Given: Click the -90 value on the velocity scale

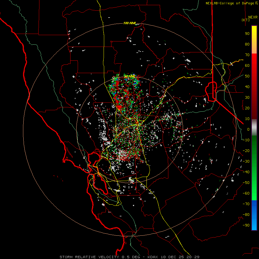Looking at the screenshot, I should [x=246, y=225].
